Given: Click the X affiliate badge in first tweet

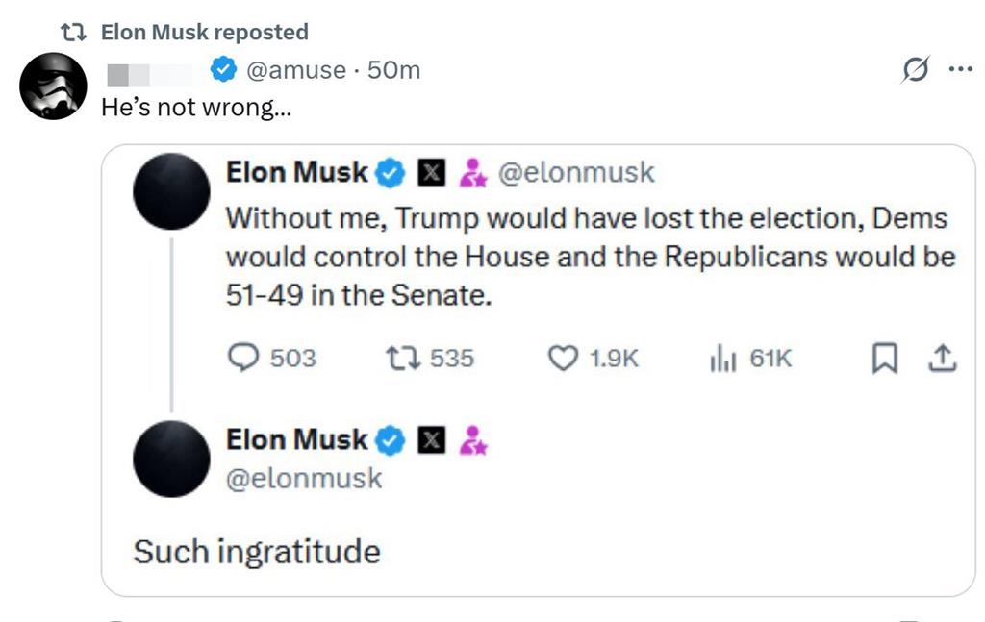Looking at the screenshot, I should [x=432, y=172].
